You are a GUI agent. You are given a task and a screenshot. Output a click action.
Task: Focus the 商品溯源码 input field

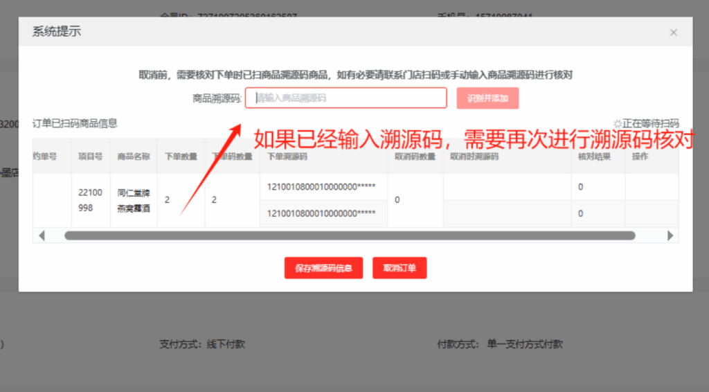pyautogui.click(x=346, y=98)
